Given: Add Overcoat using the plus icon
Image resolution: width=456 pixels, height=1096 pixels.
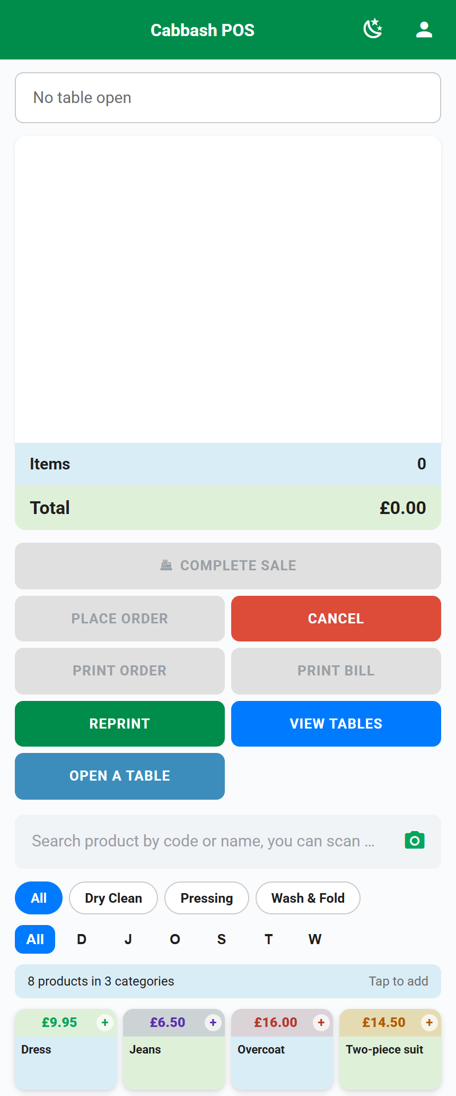Looking at the screenshot, I should tap(321, 1022).
